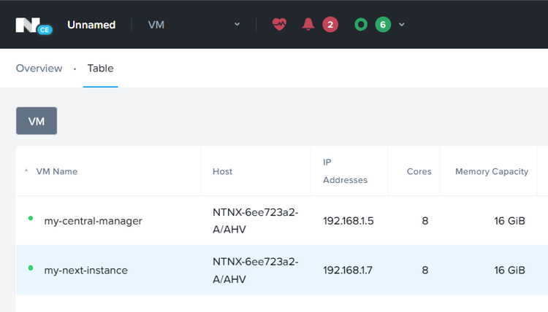Select the Table tab
Image resolution: width=548 pixels, height=312 pixels.
click(x=100, y=69)
